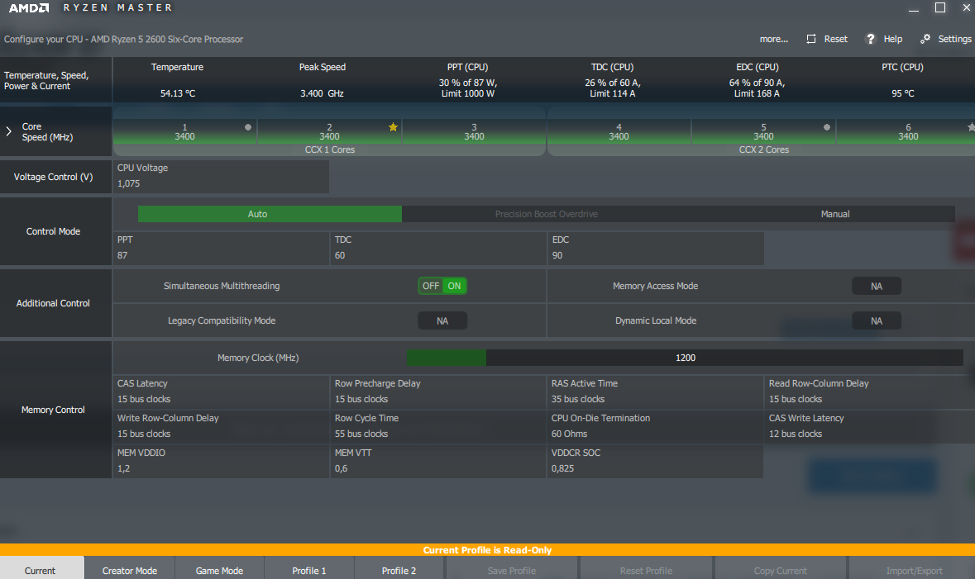The image size is (975, 579).
Task: Click the Reset label in header
Action: [836, 39]
